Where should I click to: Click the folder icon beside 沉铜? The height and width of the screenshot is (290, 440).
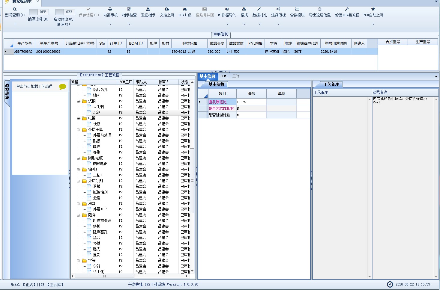(85, 101)
